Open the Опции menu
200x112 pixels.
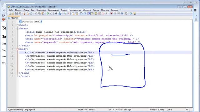click(x=64, y=10)
